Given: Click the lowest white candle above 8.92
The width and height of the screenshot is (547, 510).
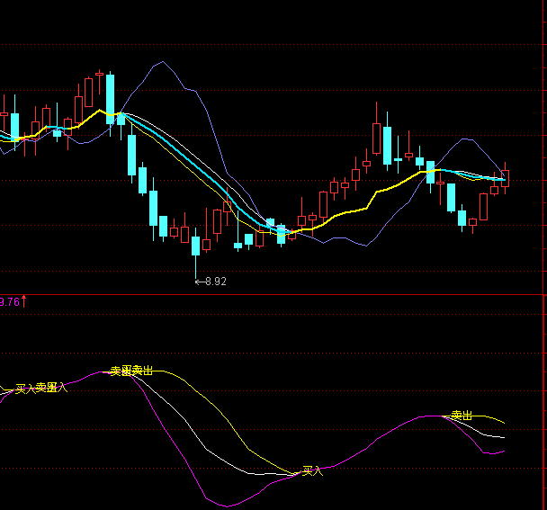Looking at the screenshot, I should click(195, 246).
